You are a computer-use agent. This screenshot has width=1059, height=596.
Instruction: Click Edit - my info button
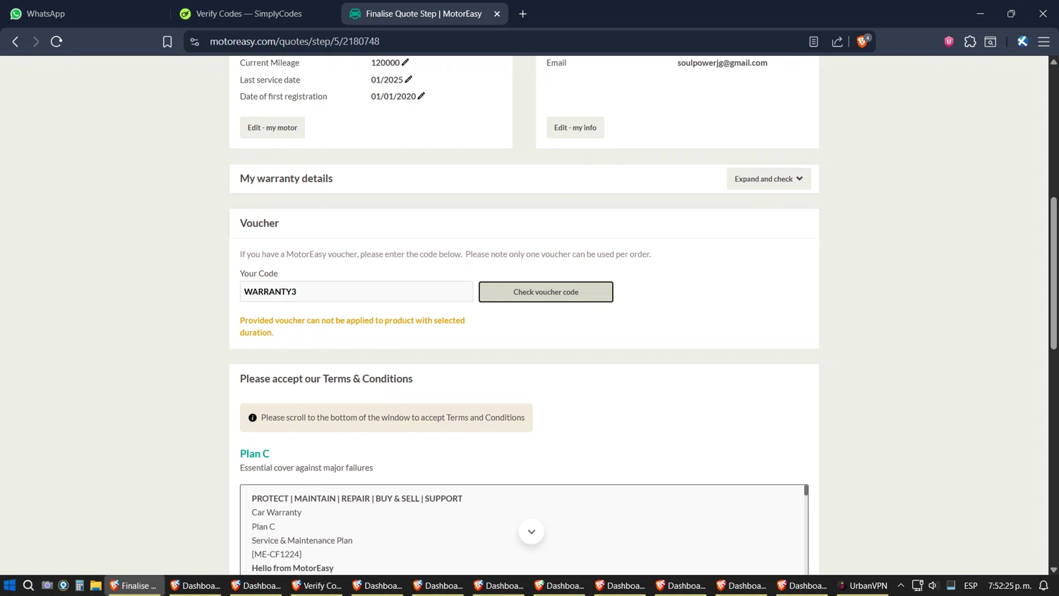[575, 128]
